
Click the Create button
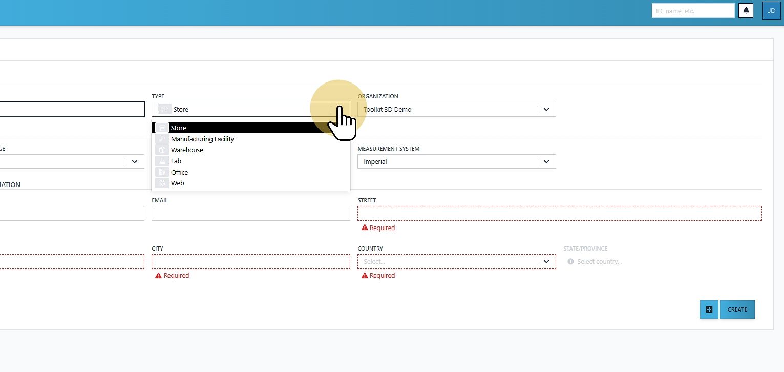point(737,309)
